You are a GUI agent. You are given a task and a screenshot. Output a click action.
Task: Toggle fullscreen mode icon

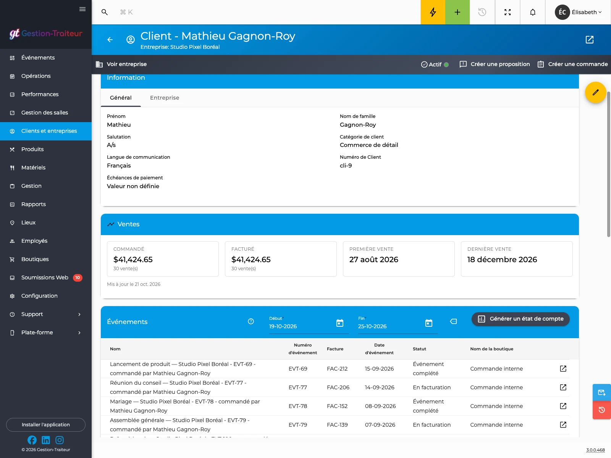point(508,12)
